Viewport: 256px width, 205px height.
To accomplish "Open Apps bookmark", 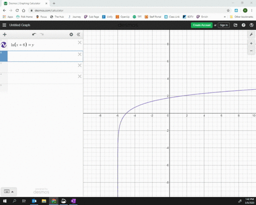I will coord(8,17).
